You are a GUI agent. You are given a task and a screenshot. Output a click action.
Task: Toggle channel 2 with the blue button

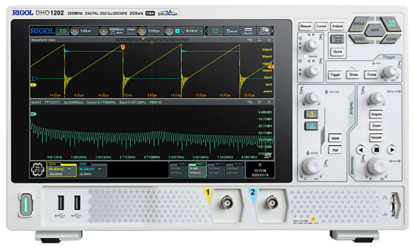(311, 126)
